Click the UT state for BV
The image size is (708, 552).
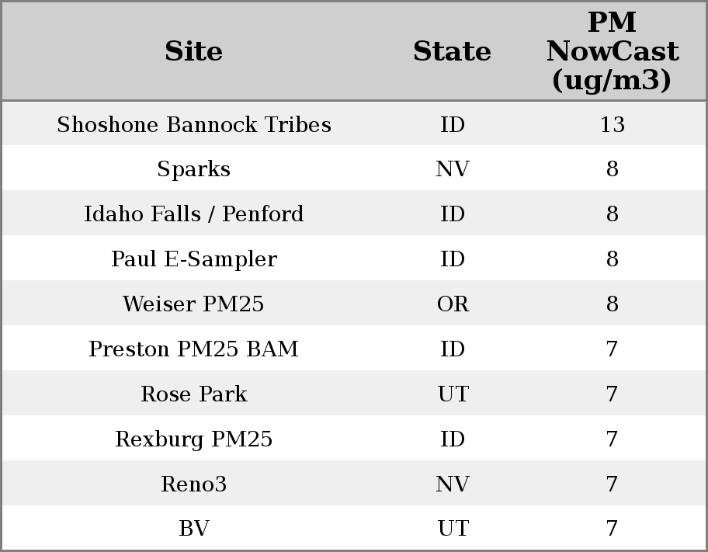[x=453, y=529]
